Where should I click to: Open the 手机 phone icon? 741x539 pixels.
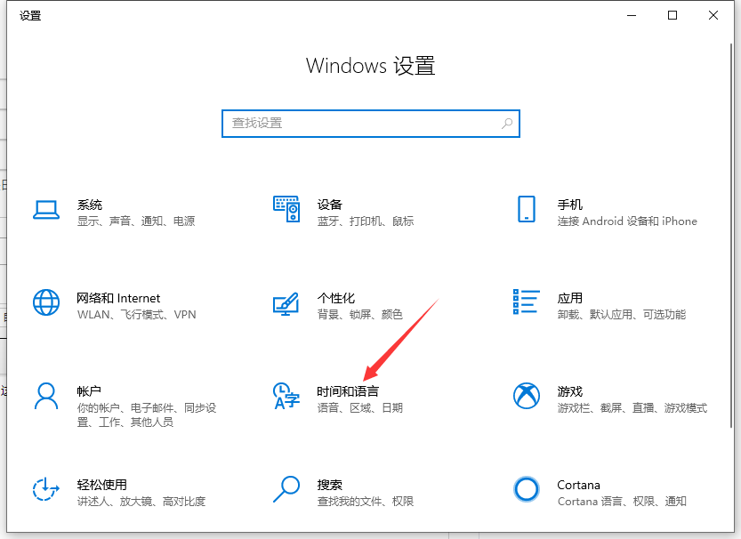click(527, 209)
